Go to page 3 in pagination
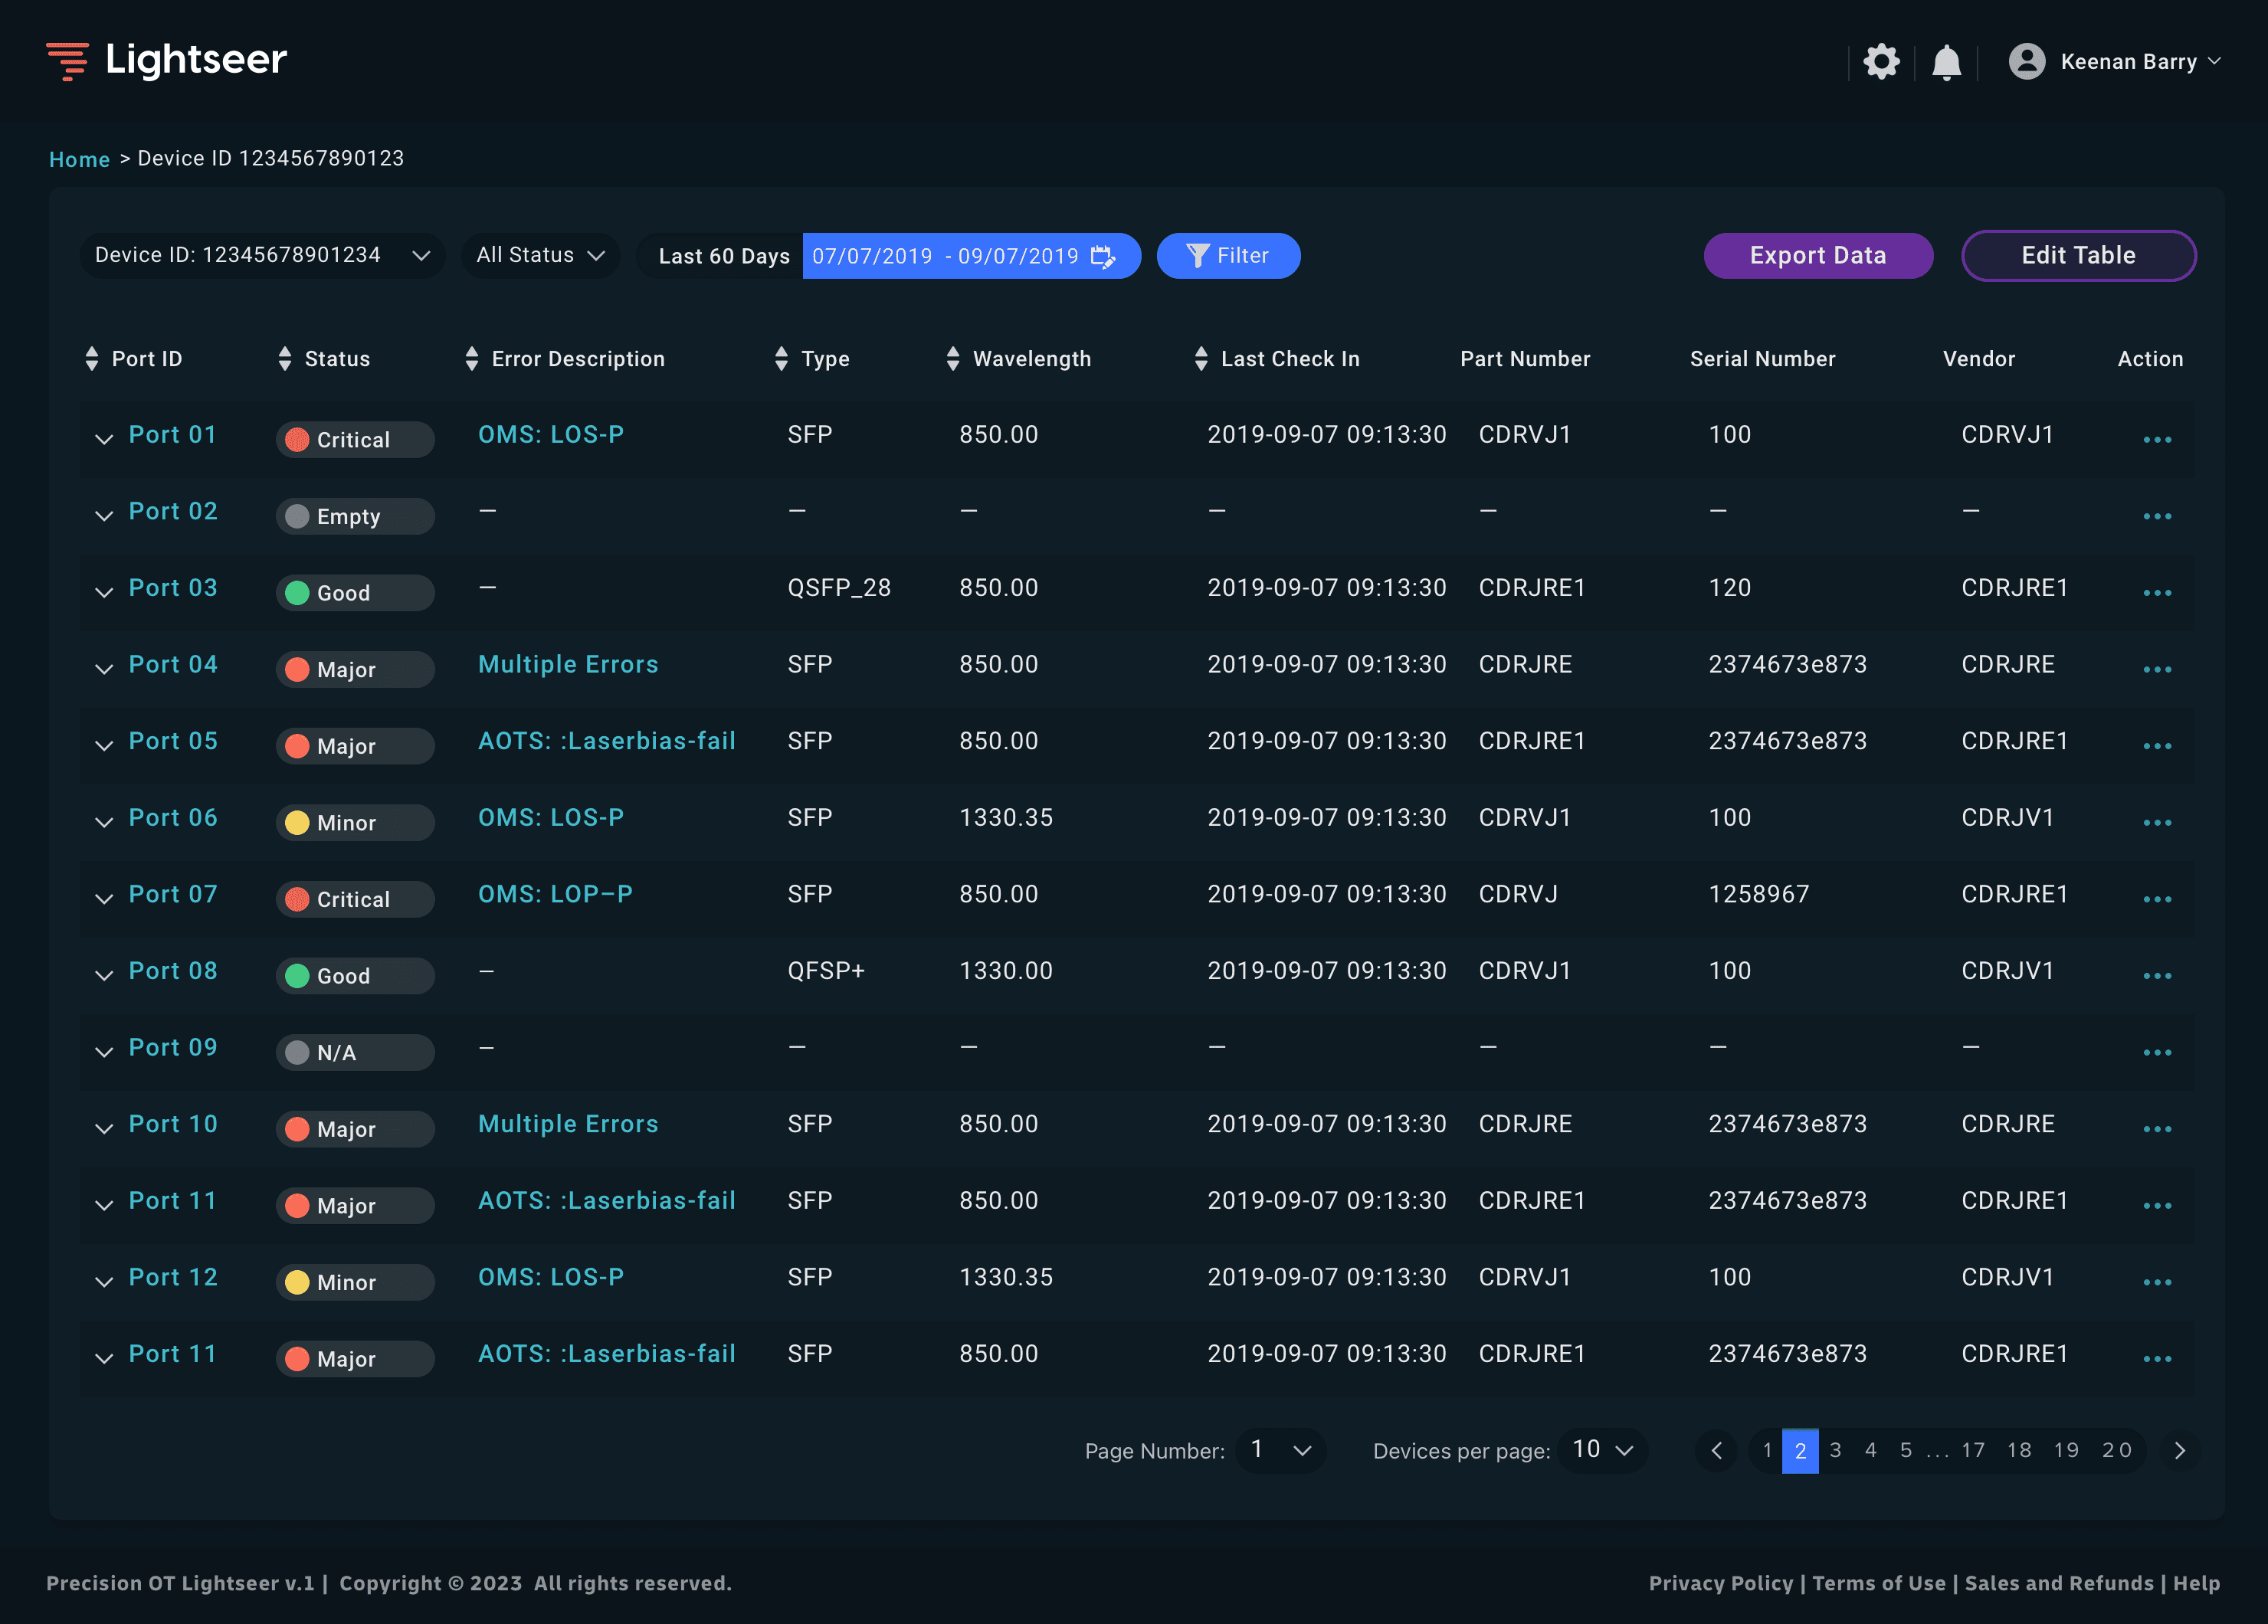Viewport: 2268px width, 1624px height. coord(1835,1450)
